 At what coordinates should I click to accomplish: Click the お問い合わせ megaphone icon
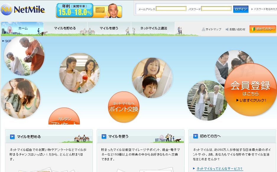point(227,29)
